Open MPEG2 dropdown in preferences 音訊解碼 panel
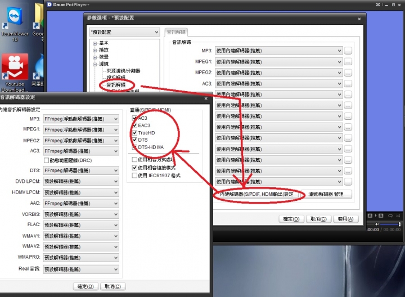The width and height of the screenshot is (405, 297). 278,73
